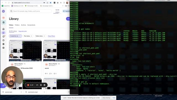Image resolution: width=177 pixels, height=100 pixels.
Task: Open settings gear icon in Loom sidebar
Action: pos(4,48)
